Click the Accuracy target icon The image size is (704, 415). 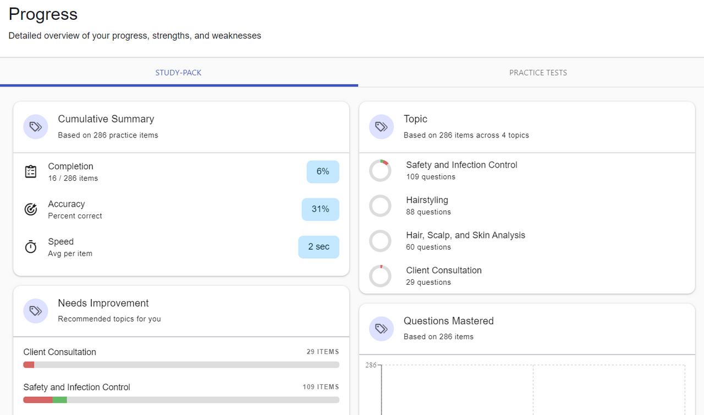pyautogui.click(x=31, y=209)
